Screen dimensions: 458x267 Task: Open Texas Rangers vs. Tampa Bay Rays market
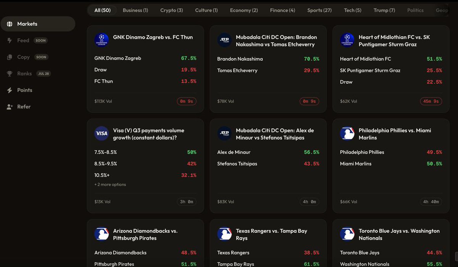click(x=271, y=234)
